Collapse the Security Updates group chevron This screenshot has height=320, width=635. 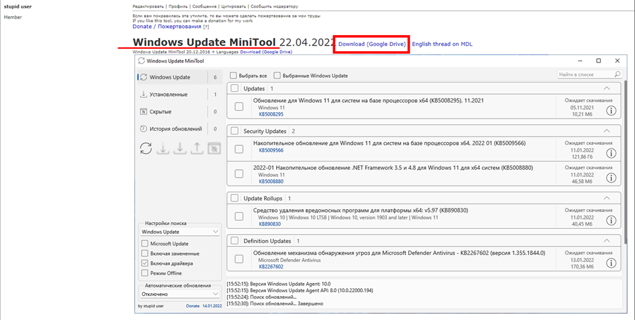(x=607, y=131)
